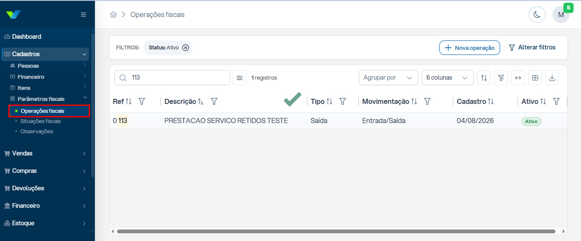Open user avatar M menu
Screen dimensions: 581x241
tap(561, 14)
